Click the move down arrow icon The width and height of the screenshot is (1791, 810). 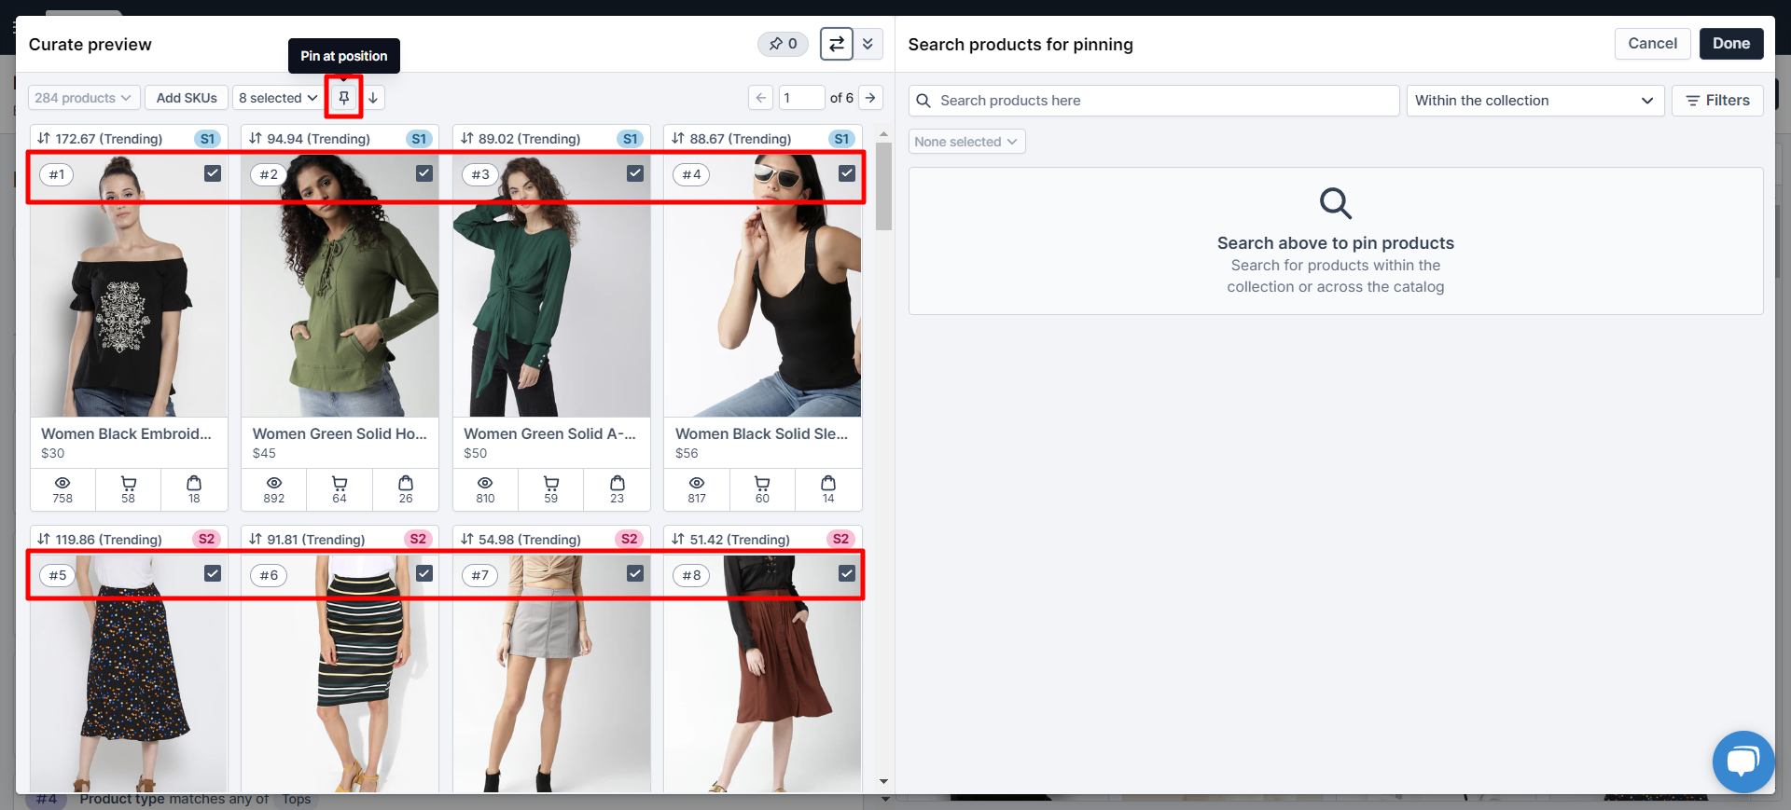coord(373,98)
